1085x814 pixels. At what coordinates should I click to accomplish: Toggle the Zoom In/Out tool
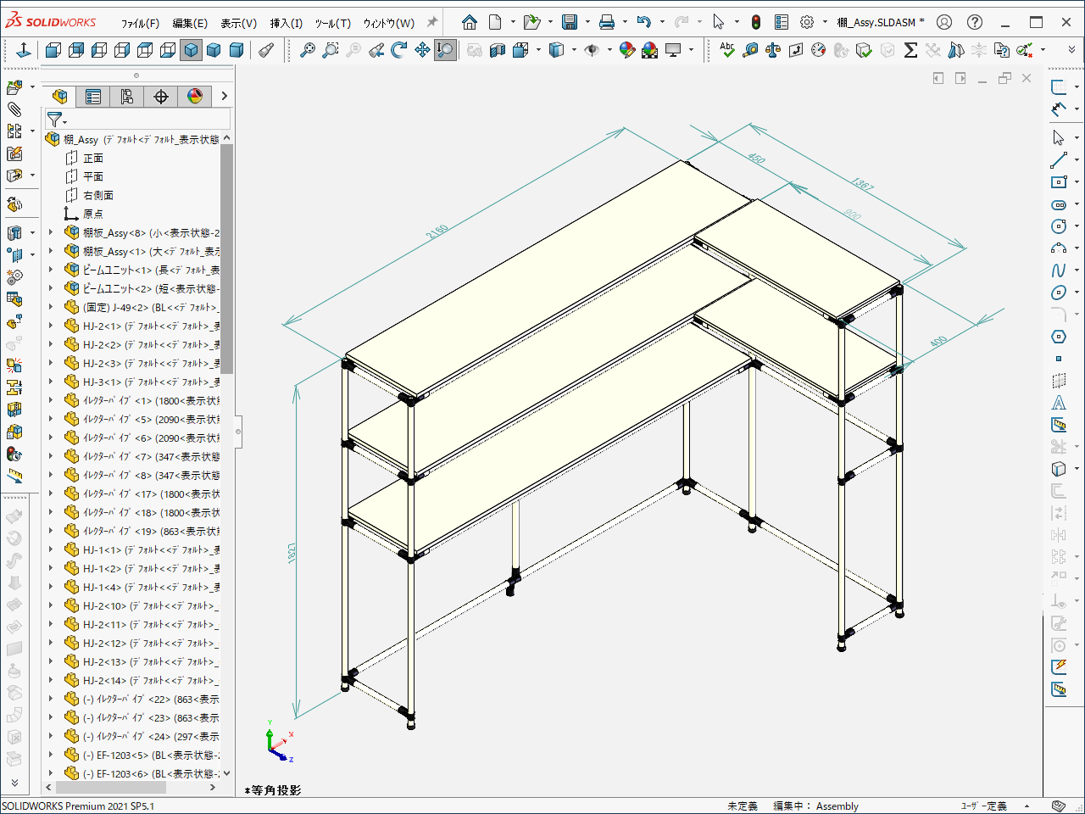click(x=445, y=51)
